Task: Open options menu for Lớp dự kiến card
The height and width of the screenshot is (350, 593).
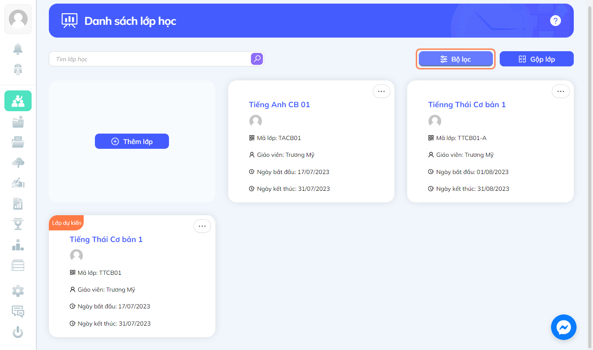Action: (202, 226)
